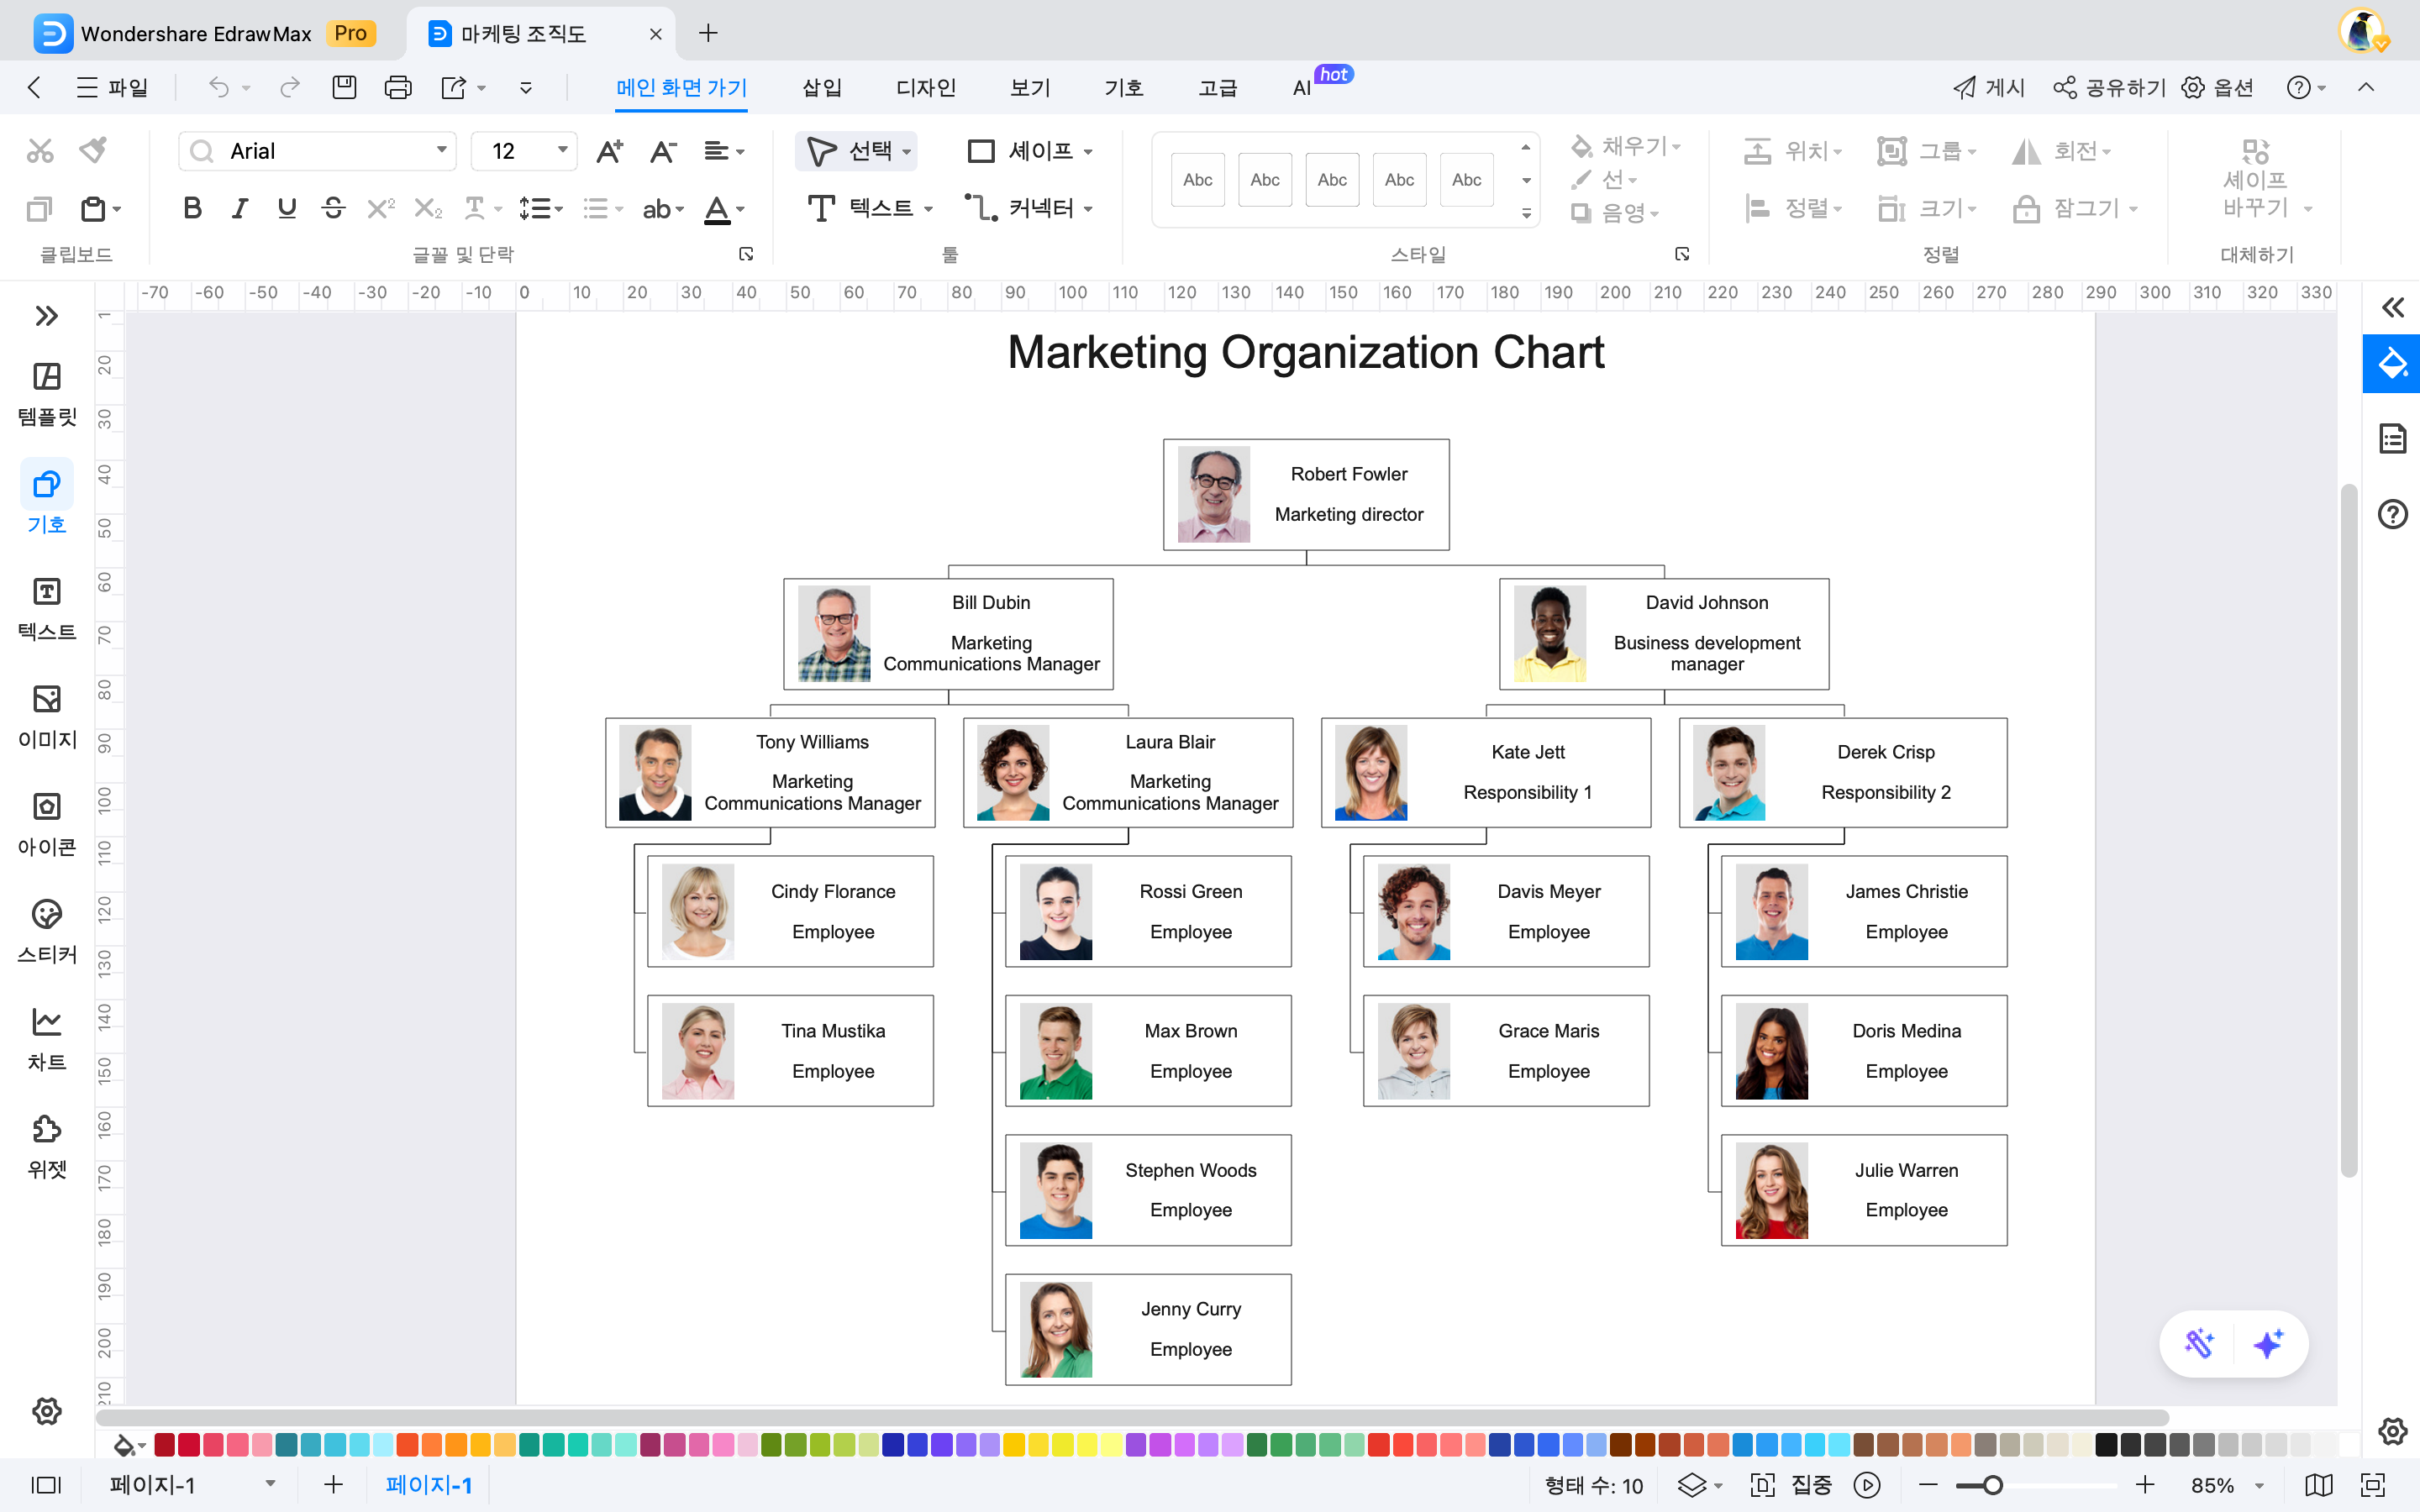Viewport: 2420px width, 1512px height.
Task: Select the Robert Fowler org chart box
Action: (x=1306, y=494)
